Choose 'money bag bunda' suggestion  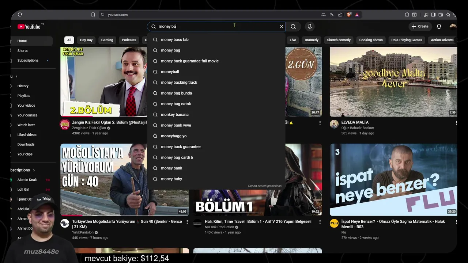coord(216,93)
